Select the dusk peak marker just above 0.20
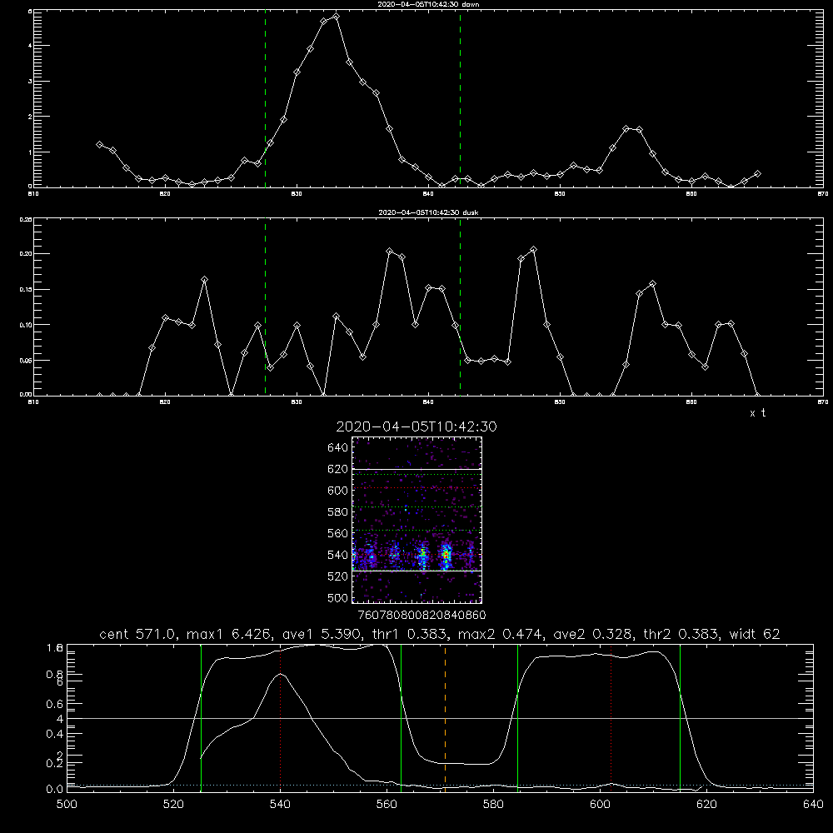The height and width of the screenshot is (833, 833). pos(533,250)
